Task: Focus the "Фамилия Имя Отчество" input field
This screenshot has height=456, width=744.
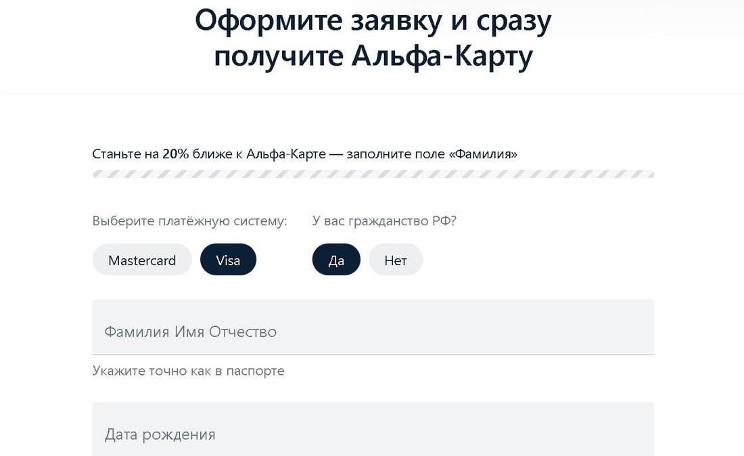Action: click(x=373, y=332)
